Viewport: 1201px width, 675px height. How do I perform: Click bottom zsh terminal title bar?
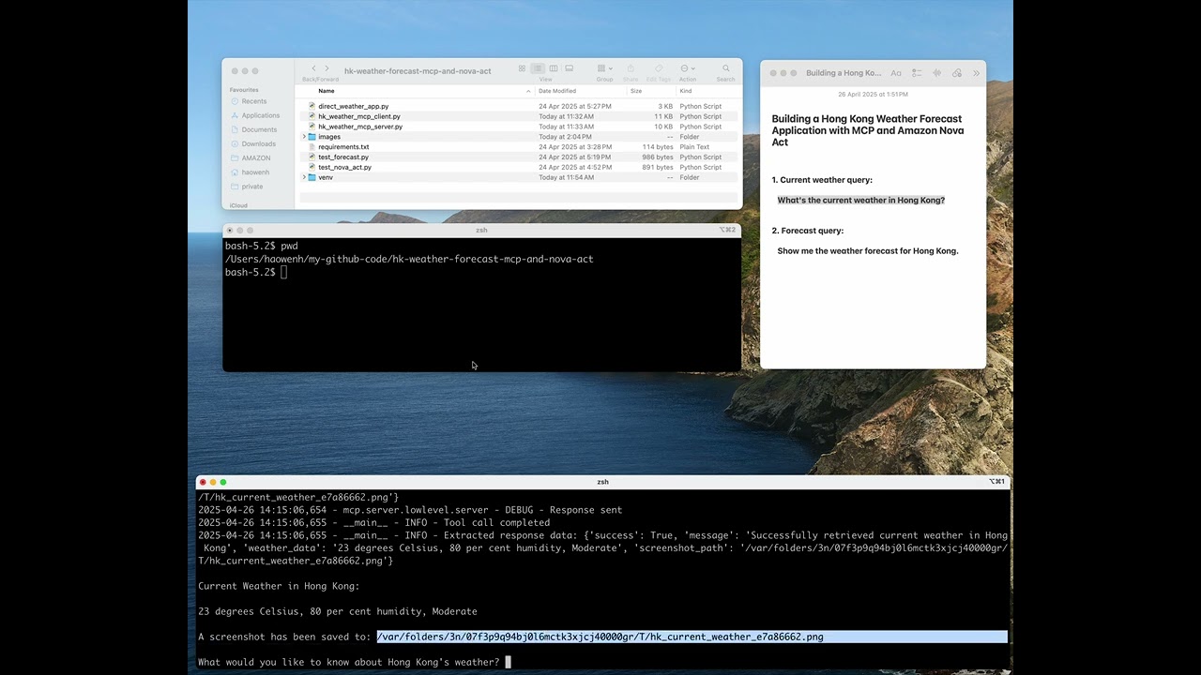[x=602, y=482]
